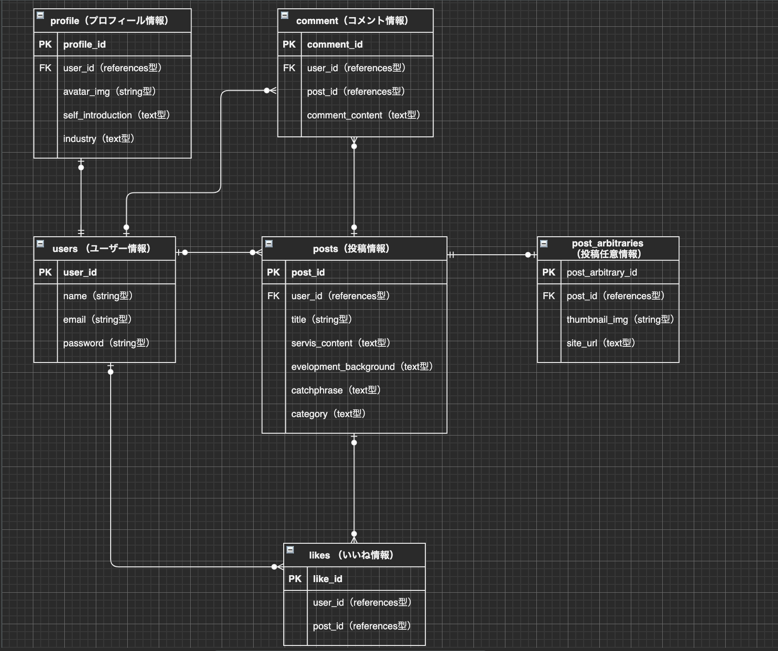This screenshot has width=778, height=651.
Task: Select the comment table header
Action: coord(355,21)
